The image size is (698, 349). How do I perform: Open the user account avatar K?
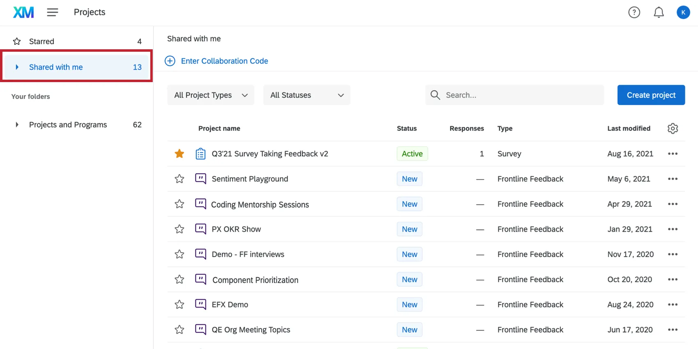pyautogui.click(x=683, y=12)
